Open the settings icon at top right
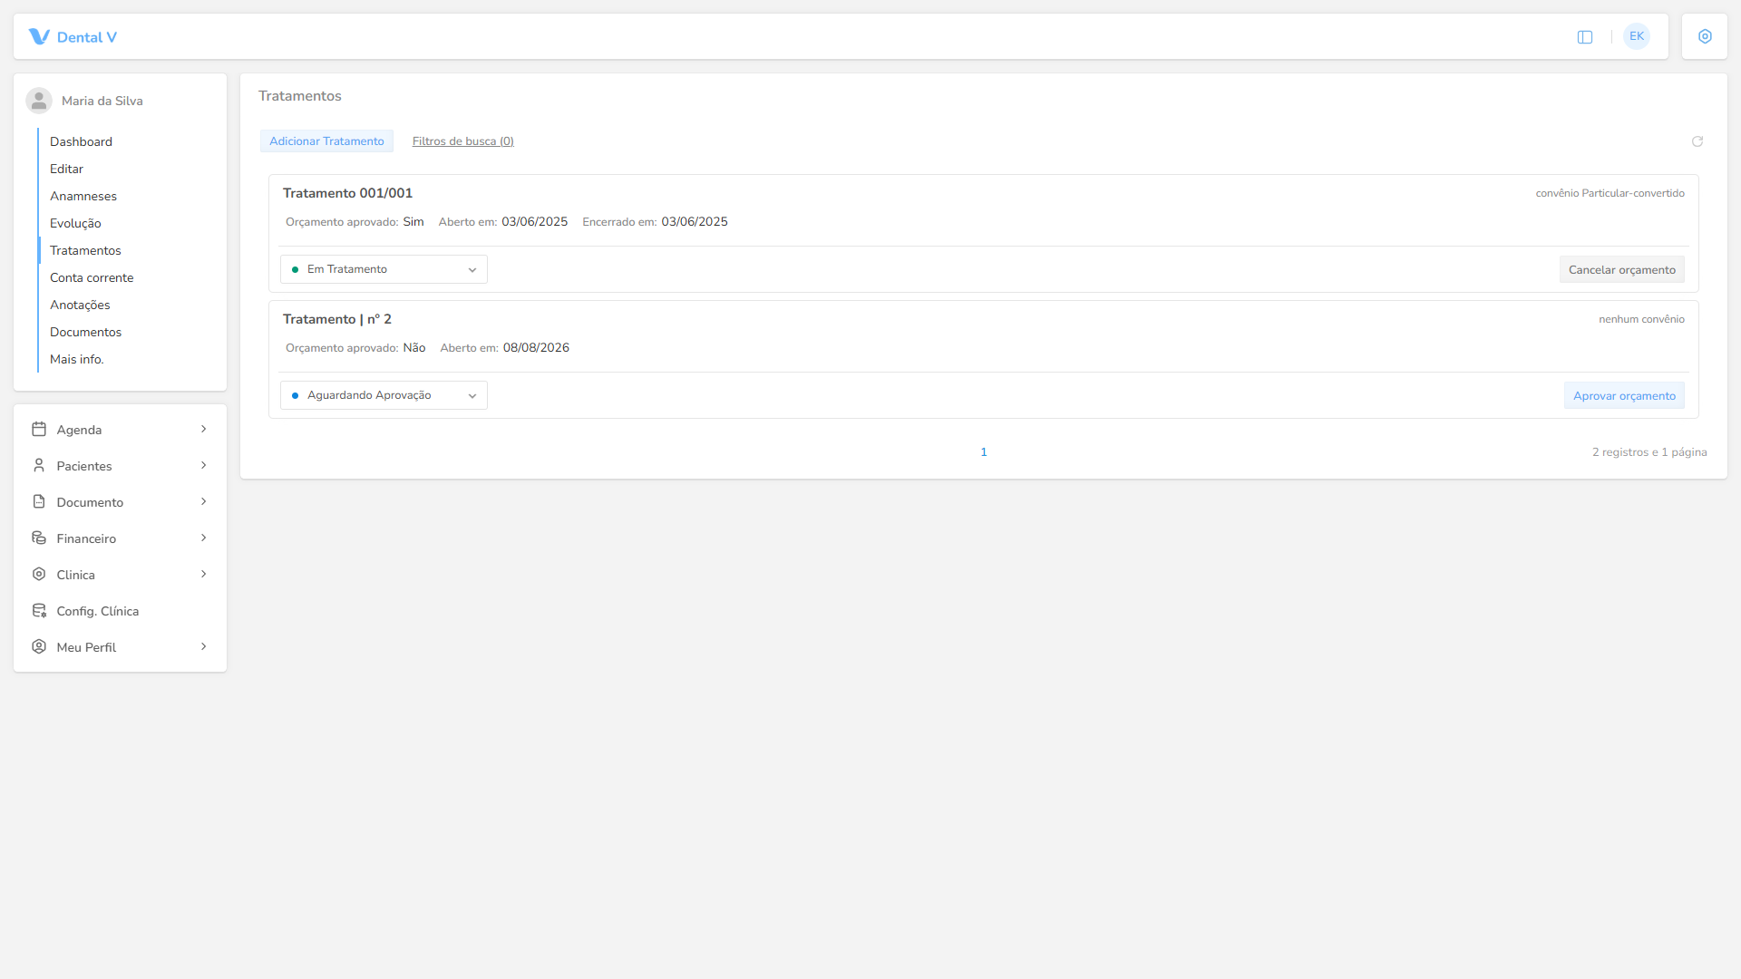The height and width of the screenshot is (979, 1741). pos(1705,36)
